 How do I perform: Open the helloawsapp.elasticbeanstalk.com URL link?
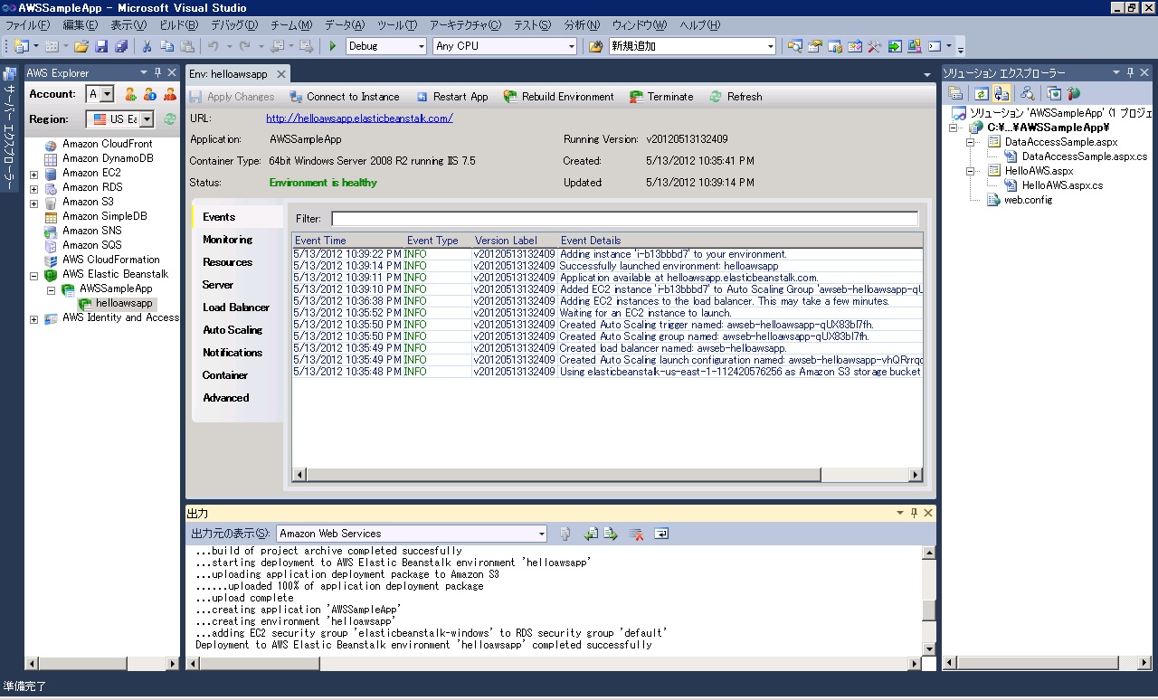[x=359, y=118]
